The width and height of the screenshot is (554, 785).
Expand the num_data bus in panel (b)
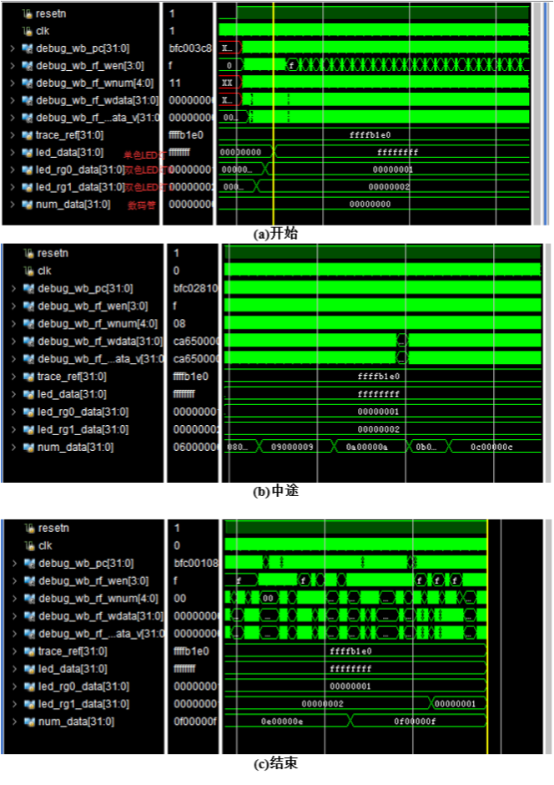(x=13, y=448)
